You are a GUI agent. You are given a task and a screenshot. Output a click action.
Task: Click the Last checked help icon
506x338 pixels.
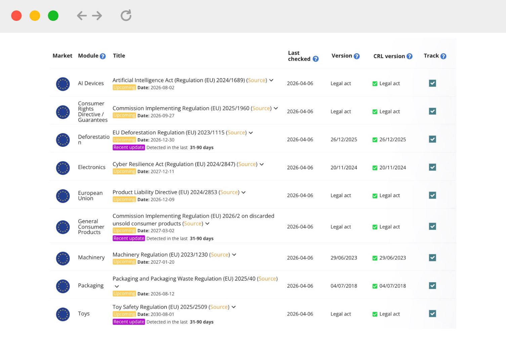click(x=315, y=59)
